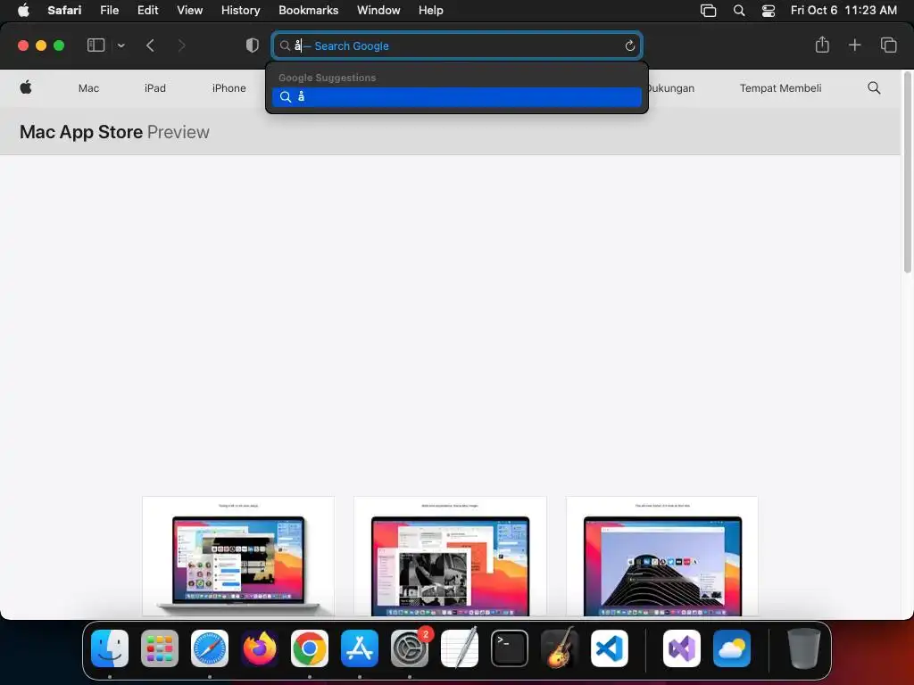Screen dimensions: 914x685
Task: Open the weather cloud app in Dock
Action: [x=732, y=648]
